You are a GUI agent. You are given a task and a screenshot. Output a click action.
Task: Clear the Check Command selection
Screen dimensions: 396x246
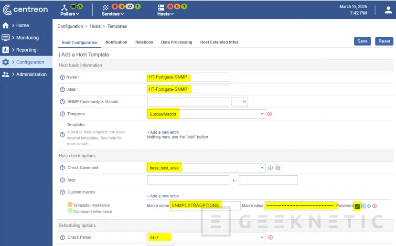pyautogui.click(x=278, y=168)
